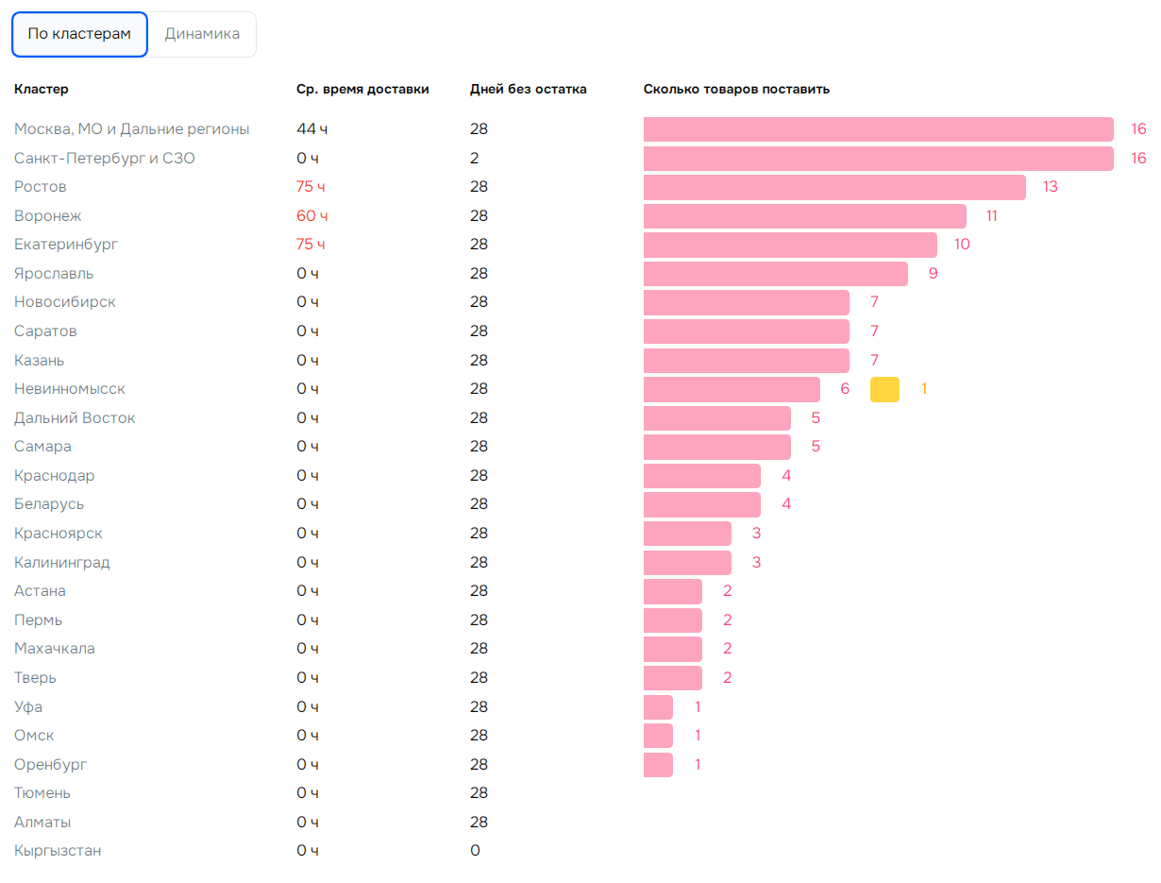
Task: Select the "По кластерам" tab
Action: (x=79, y=34)
